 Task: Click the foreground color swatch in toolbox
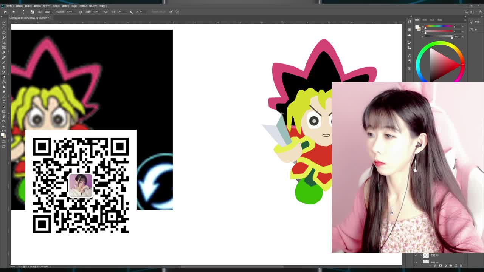point(2,134)
